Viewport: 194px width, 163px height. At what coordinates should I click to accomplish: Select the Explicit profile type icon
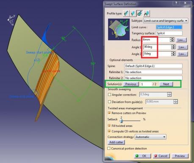point(126,14)
